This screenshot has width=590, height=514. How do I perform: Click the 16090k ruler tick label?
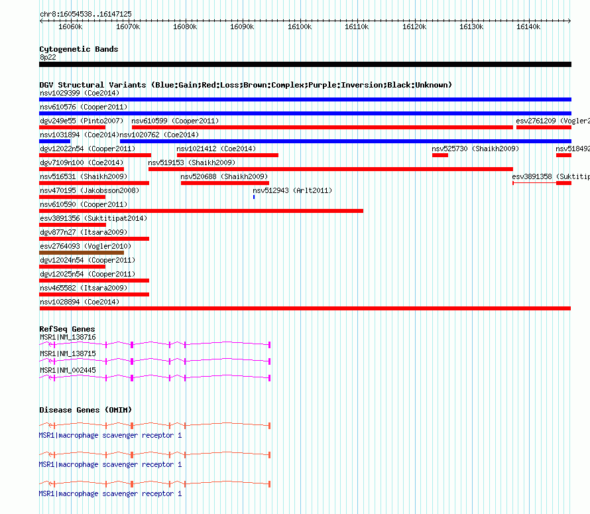[x=243, y=27]
